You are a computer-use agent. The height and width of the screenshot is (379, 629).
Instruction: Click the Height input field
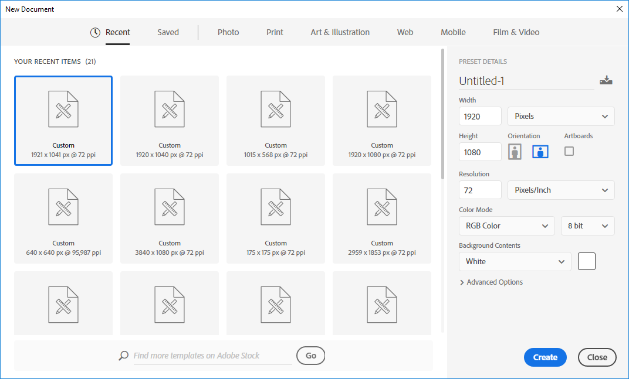(480, 152)
